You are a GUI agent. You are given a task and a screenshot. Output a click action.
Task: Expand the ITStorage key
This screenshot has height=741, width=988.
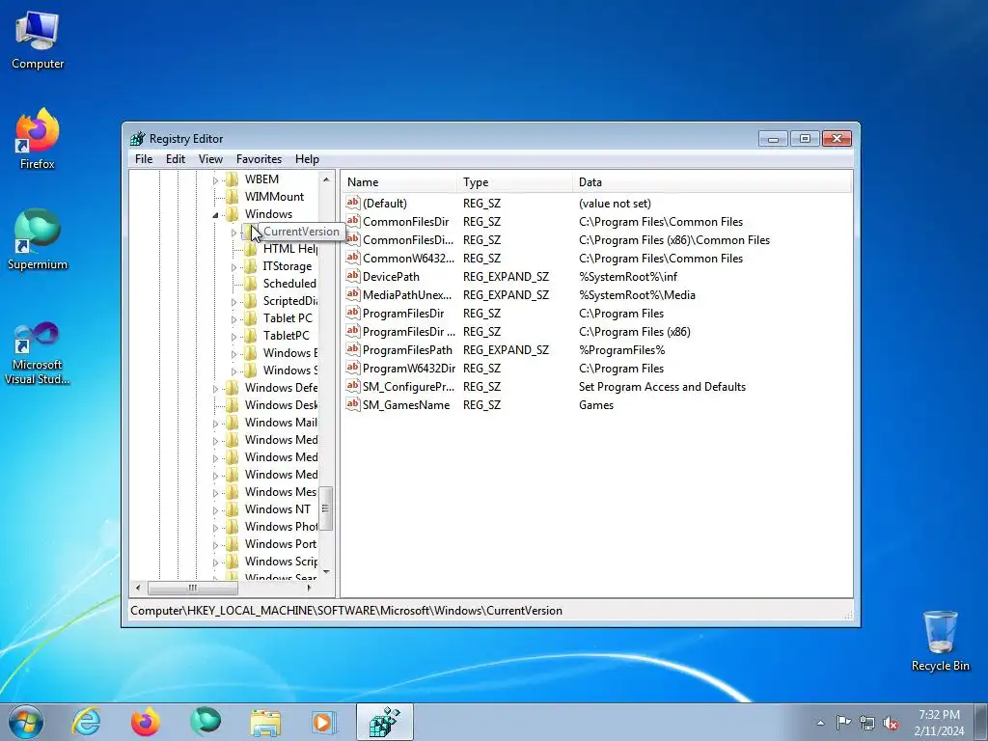pyautogui.click(x=233, y=267)
